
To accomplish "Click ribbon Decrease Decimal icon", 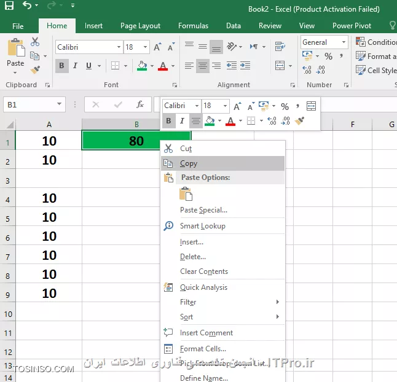I will point(321,69).
